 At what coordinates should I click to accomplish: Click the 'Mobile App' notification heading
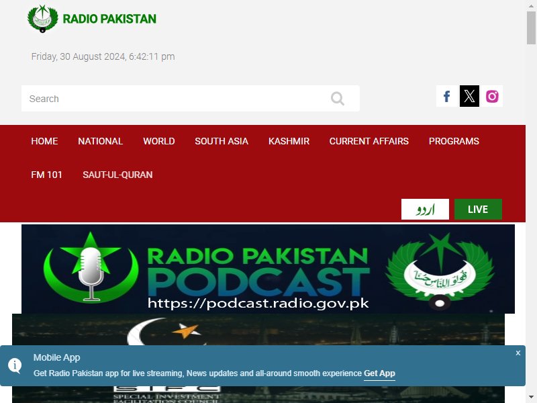(x=57, y=357)
